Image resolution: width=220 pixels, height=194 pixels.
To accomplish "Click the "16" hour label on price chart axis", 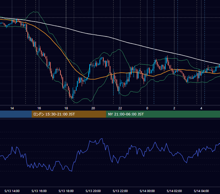I will tap(39, 108).
